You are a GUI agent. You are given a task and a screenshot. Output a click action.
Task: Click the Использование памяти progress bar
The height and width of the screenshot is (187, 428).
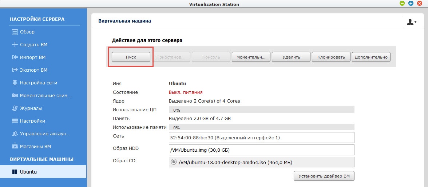(261, 127)
